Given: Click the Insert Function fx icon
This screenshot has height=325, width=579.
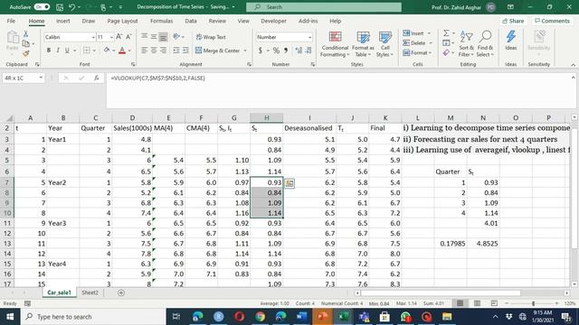Looking at the screenshot, I should coord(97,78).
